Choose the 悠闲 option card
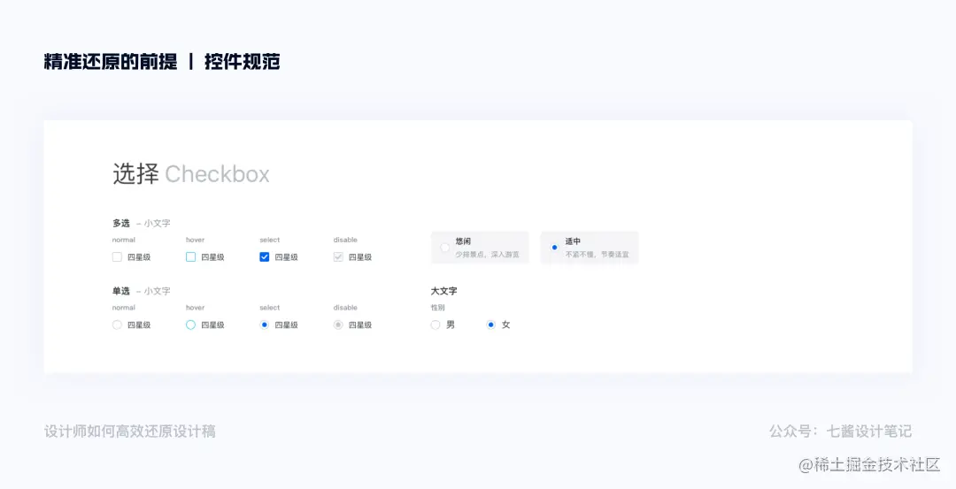956x489 pixels. (x=480, y=248)
